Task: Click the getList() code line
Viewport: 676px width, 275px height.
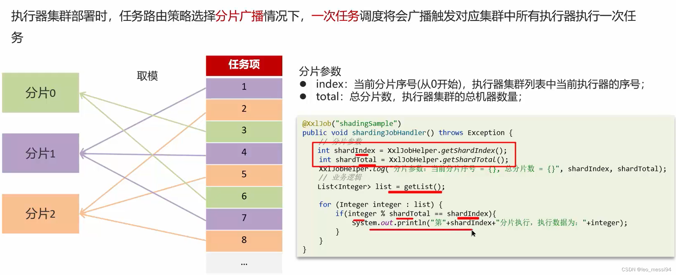Action: (x=381, y=187)
